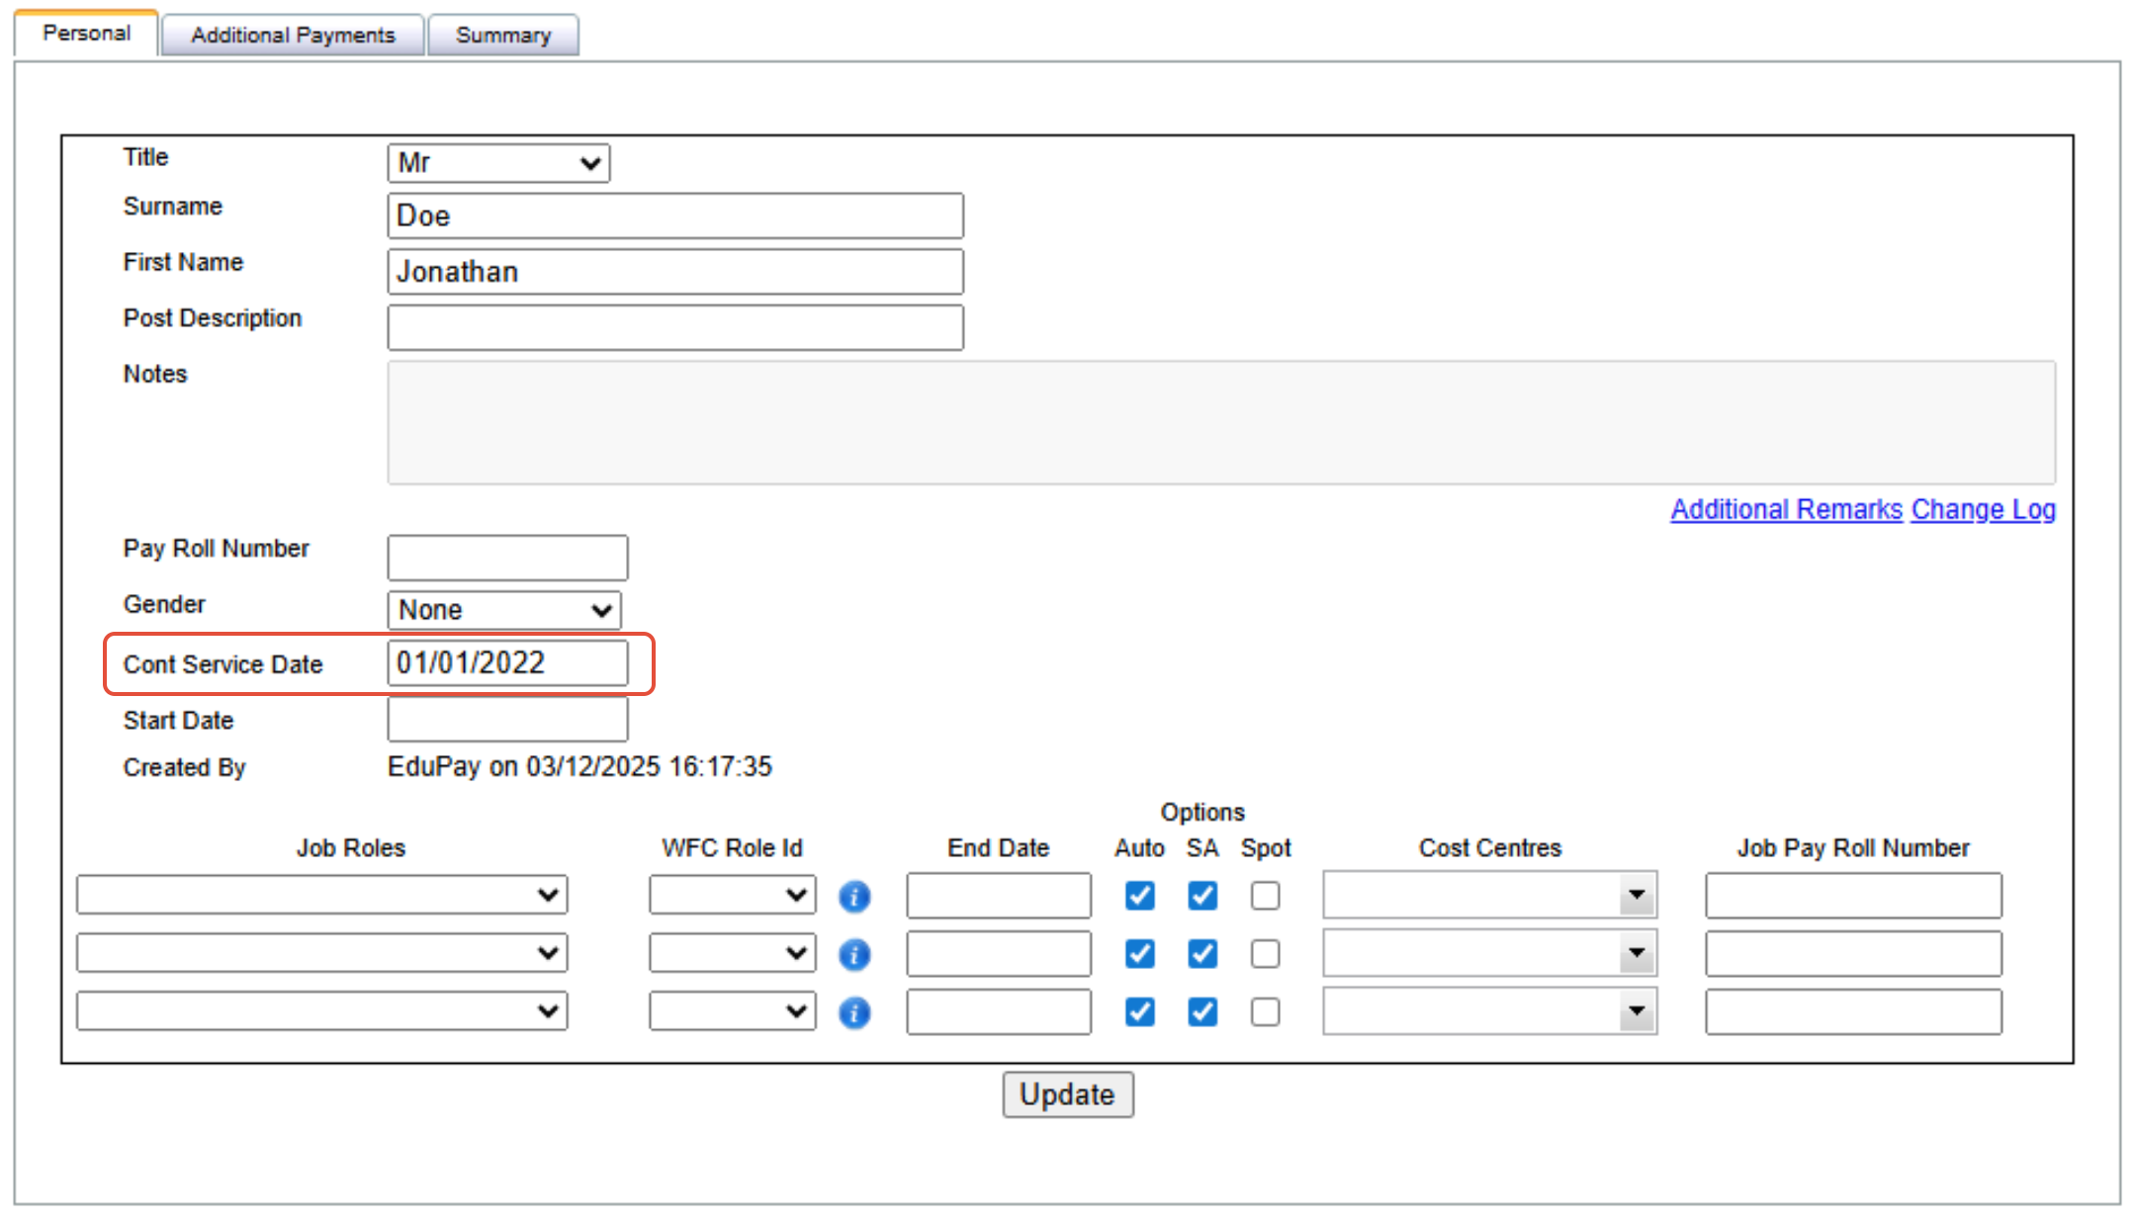Open the Title dropdown showing Mr

pos(498,163)
